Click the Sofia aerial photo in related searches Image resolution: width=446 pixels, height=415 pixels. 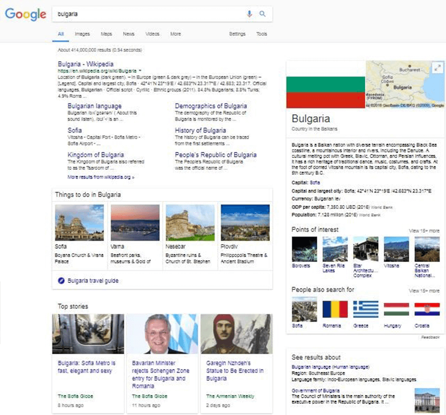point(304,309)
